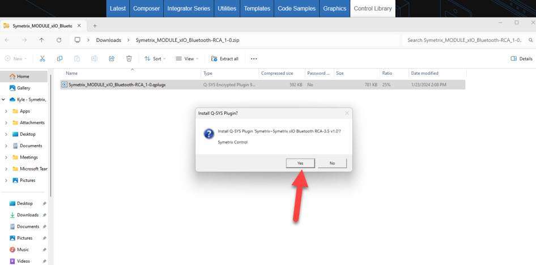Expand chevron before Downloads in address bar
Viewport: 536px width, 265px height.
tap(88, 40)
